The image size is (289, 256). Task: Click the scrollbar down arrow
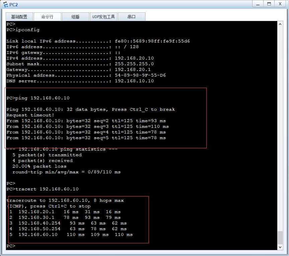[x=280, y=247]
